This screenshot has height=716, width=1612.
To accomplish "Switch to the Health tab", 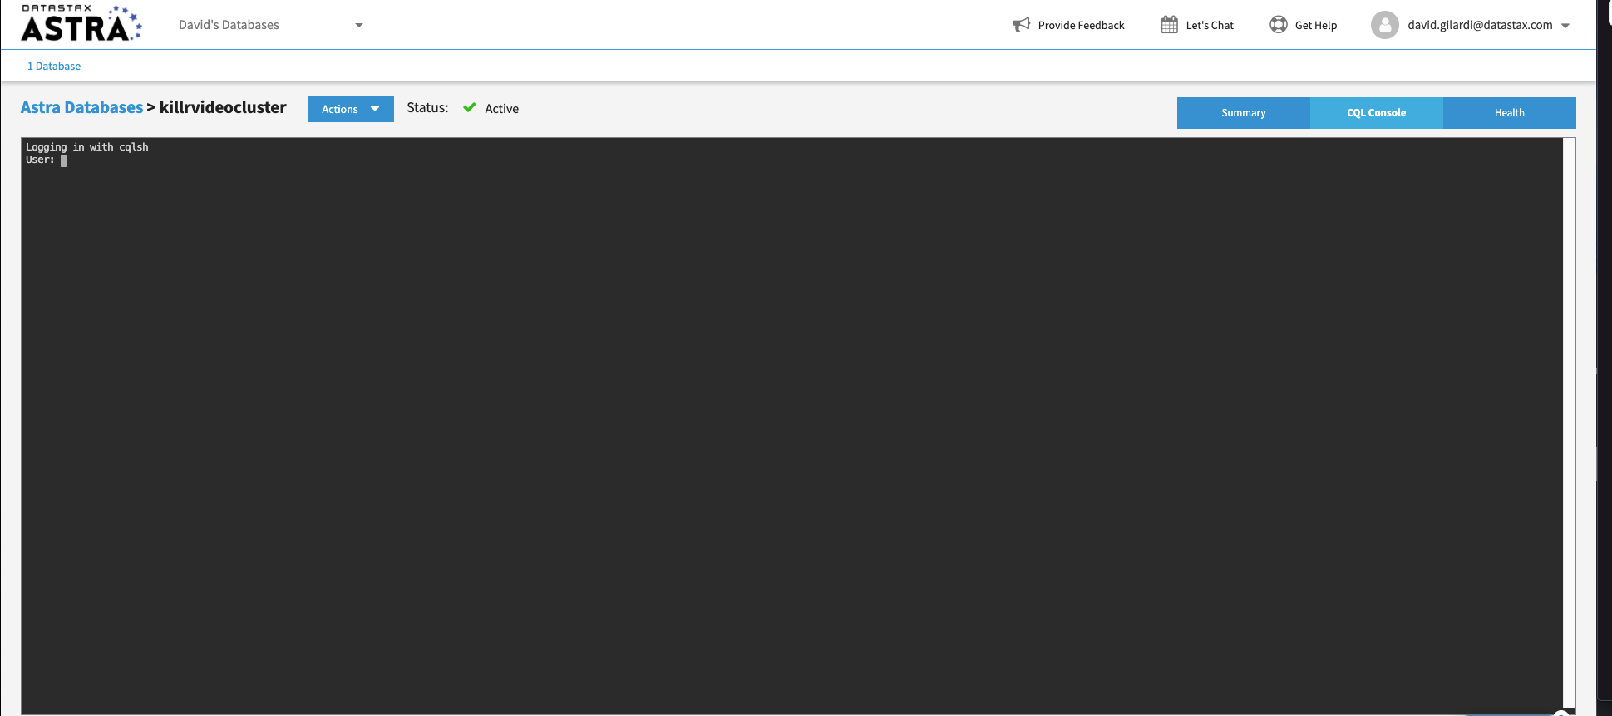I will (x=1510, y=113).
